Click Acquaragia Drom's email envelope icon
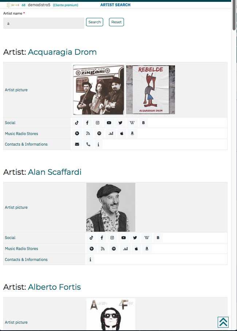Image resolution: width=237 pixels, height=331 pixels. (x=77, y=145)
